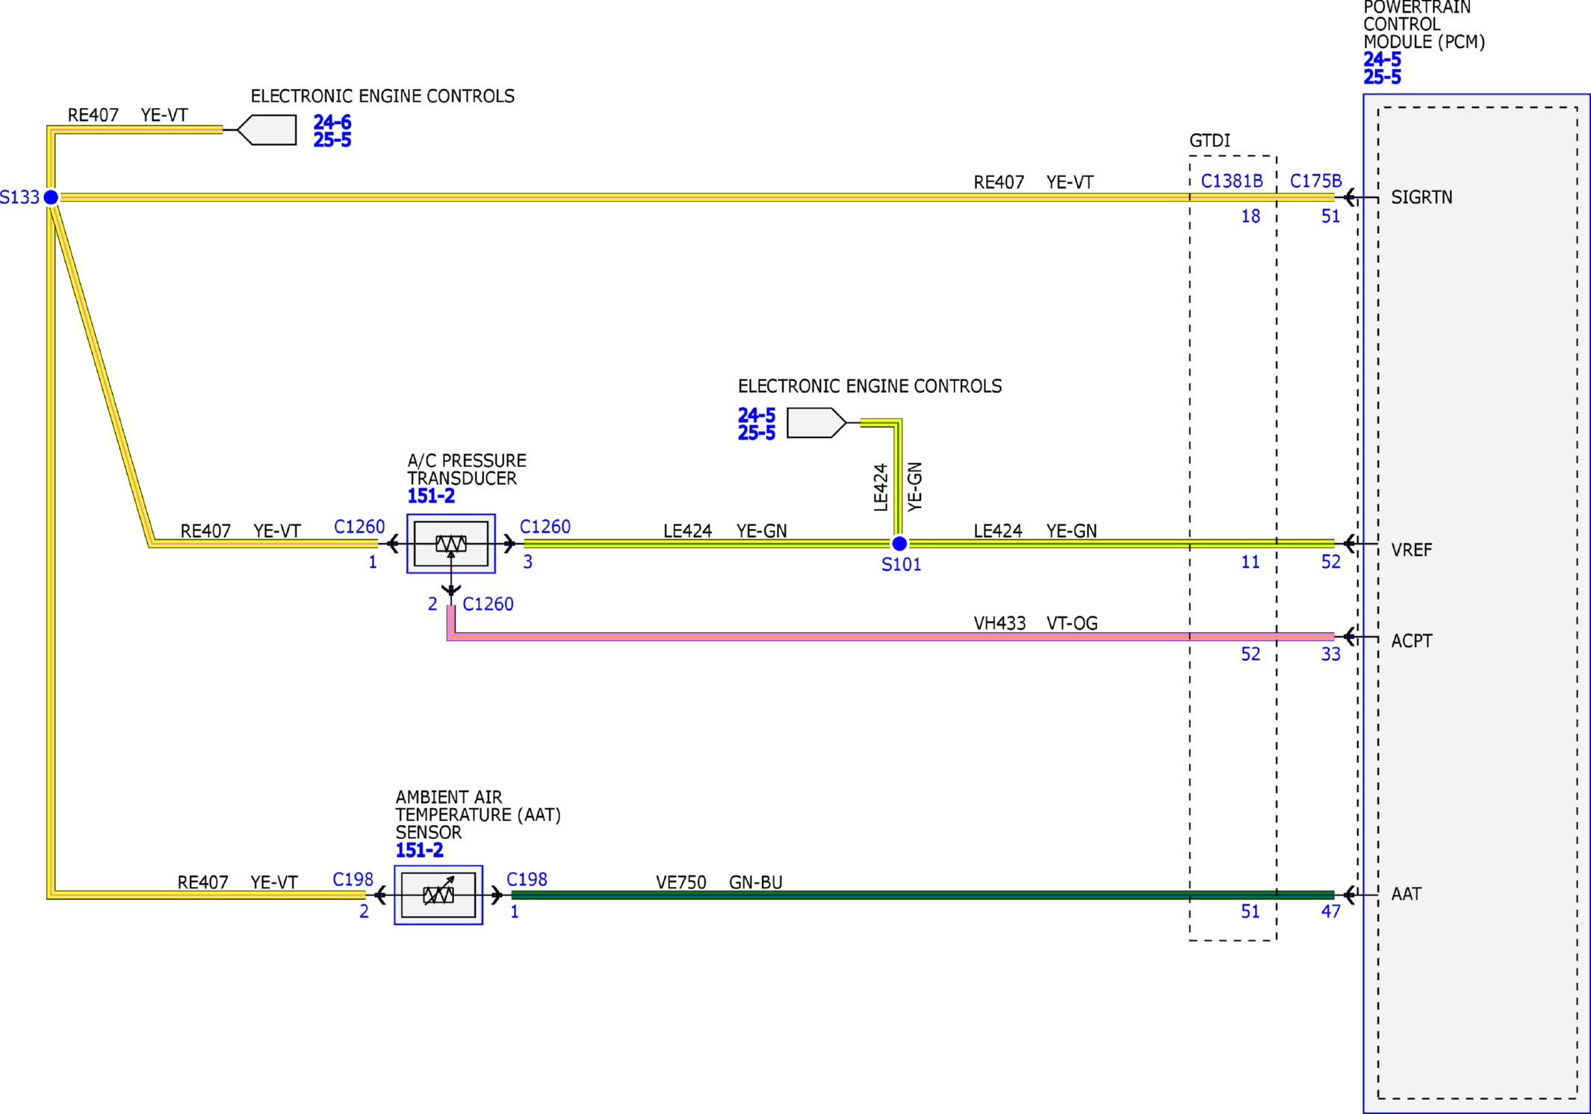Viewport: 1591px width, 1114px height.
Task: Click the S133 splice dot
Action: (51, 197)
